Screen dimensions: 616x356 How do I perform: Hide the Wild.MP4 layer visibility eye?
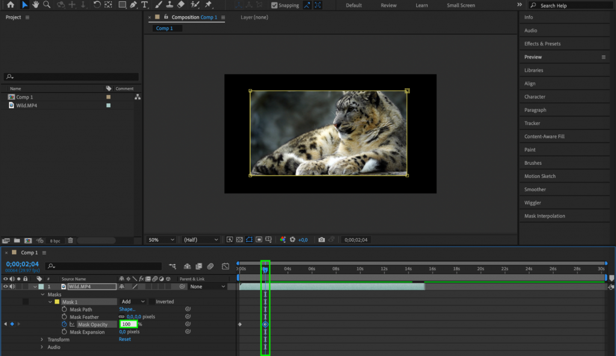[x=5, y=286]
